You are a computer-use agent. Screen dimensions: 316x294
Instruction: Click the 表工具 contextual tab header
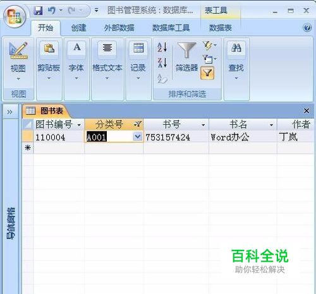point(221,10)
